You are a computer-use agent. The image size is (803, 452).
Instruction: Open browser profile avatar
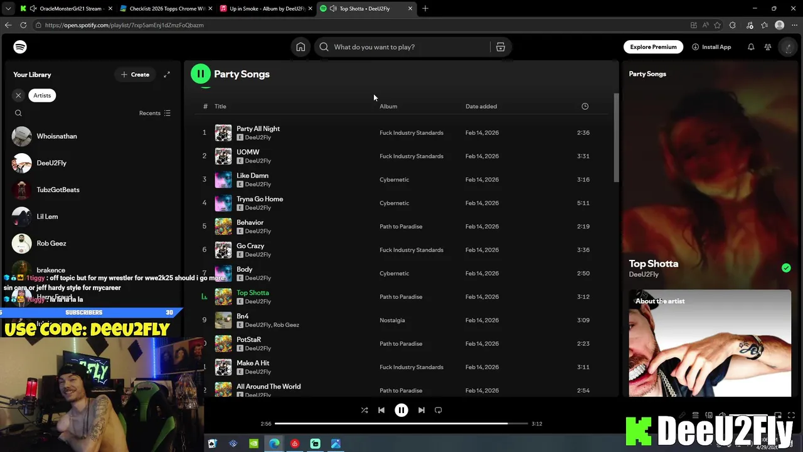tap(779, 25)
